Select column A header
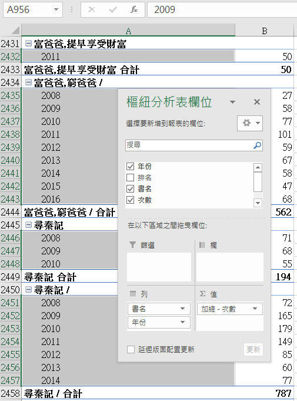The image size is (297, 401). 128,30
